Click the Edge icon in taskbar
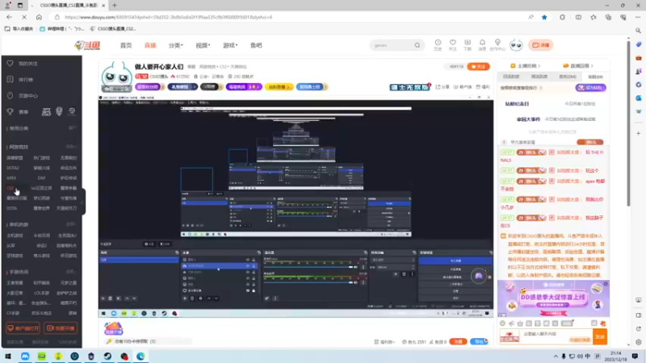 tap(141, 357)
